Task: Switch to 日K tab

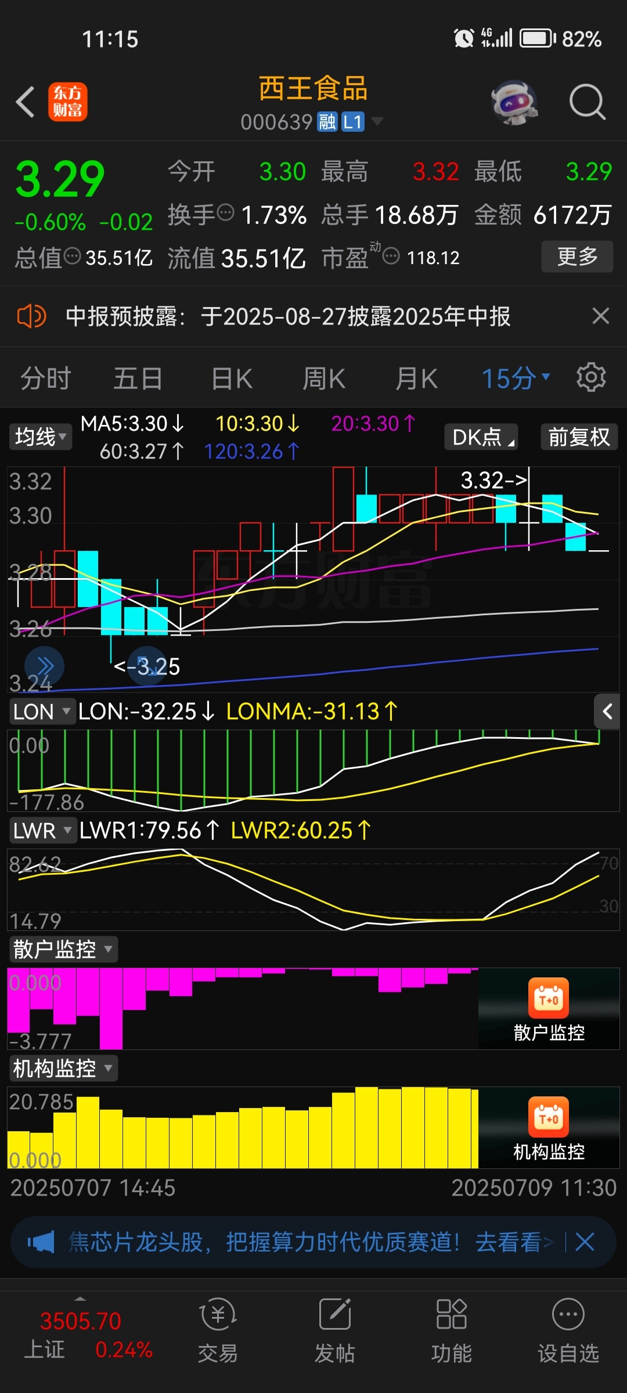Action: point(232,378)
